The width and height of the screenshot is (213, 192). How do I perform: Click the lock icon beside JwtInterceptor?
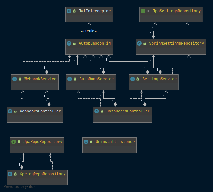tap(74, 11)
